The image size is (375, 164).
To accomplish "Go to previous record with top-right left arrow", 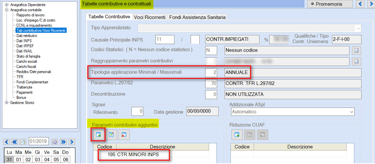I will [x=361, y=4].
